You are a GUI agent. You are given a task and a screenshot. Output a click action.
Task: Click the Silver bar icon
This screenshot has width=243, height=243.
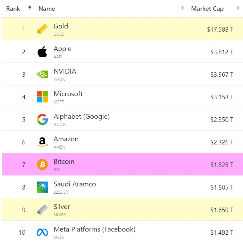tap(42, 210)
